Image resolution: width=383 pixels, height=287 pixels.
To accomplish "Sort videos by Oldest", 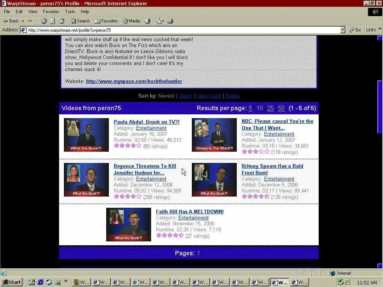I will (x=185, y=96).
